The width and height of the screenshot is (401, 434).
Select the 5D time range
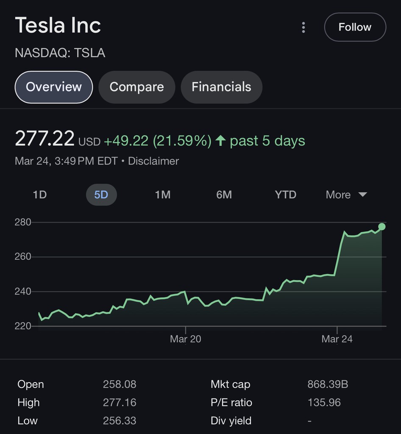(x=101, y=195)
